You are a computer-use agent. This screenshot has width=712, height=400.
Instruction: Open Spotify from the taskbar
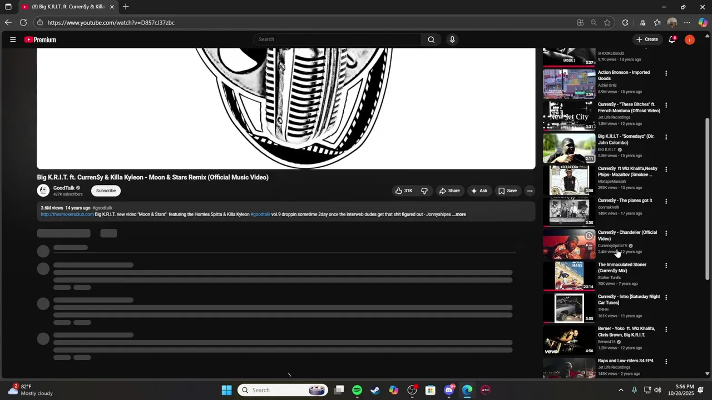357,390
